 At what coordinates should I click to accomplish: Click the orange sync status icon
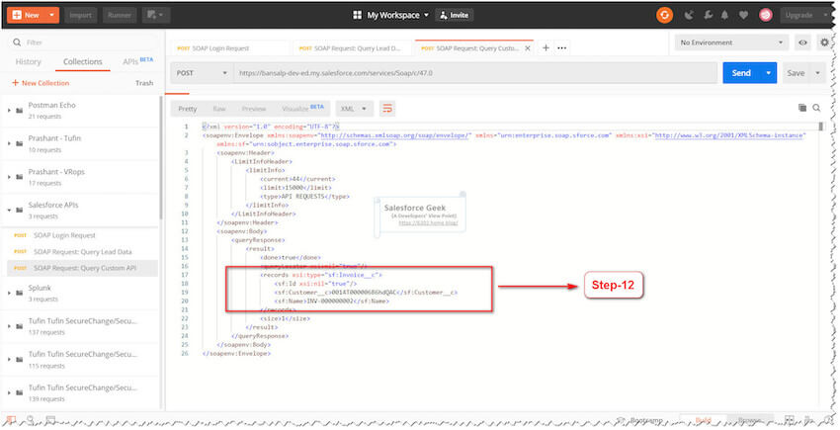pos(664,15)
